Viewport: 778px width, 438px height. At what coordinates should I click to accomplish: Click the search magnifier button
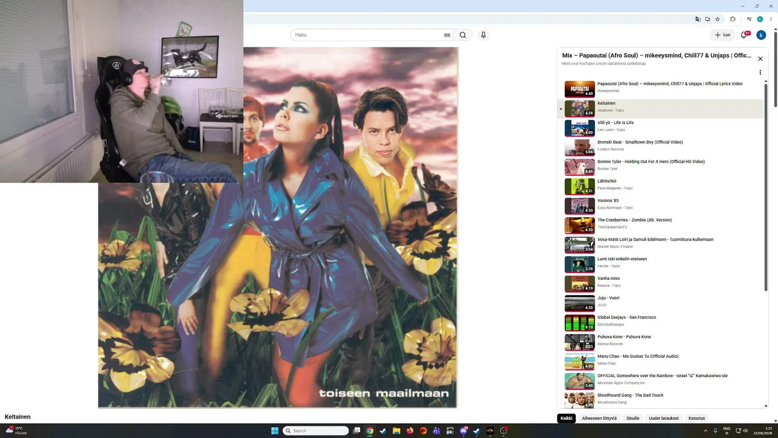click(463, 35)
